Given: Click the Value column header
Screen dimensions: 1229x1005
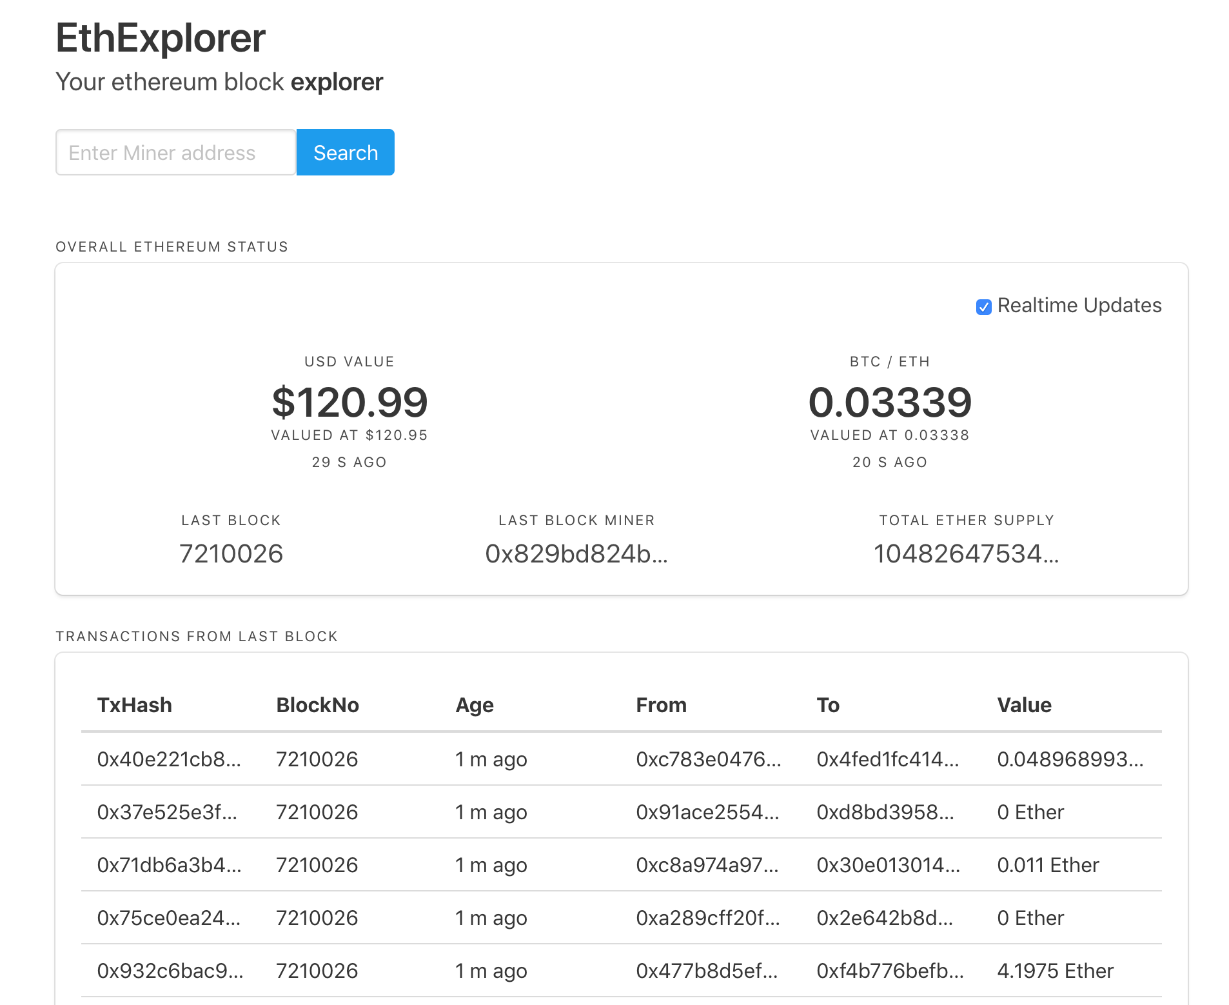Looking at the screenshot, I should [1024, 705].
